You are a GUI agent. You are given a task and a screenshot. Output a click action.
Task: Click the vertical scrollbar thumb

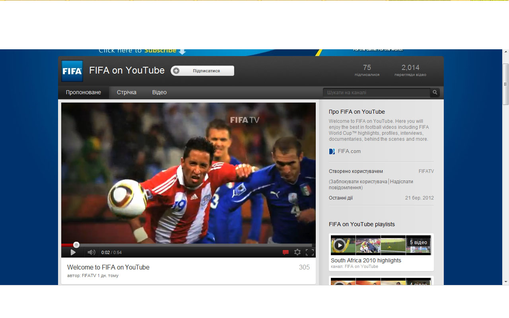[506, 84]
